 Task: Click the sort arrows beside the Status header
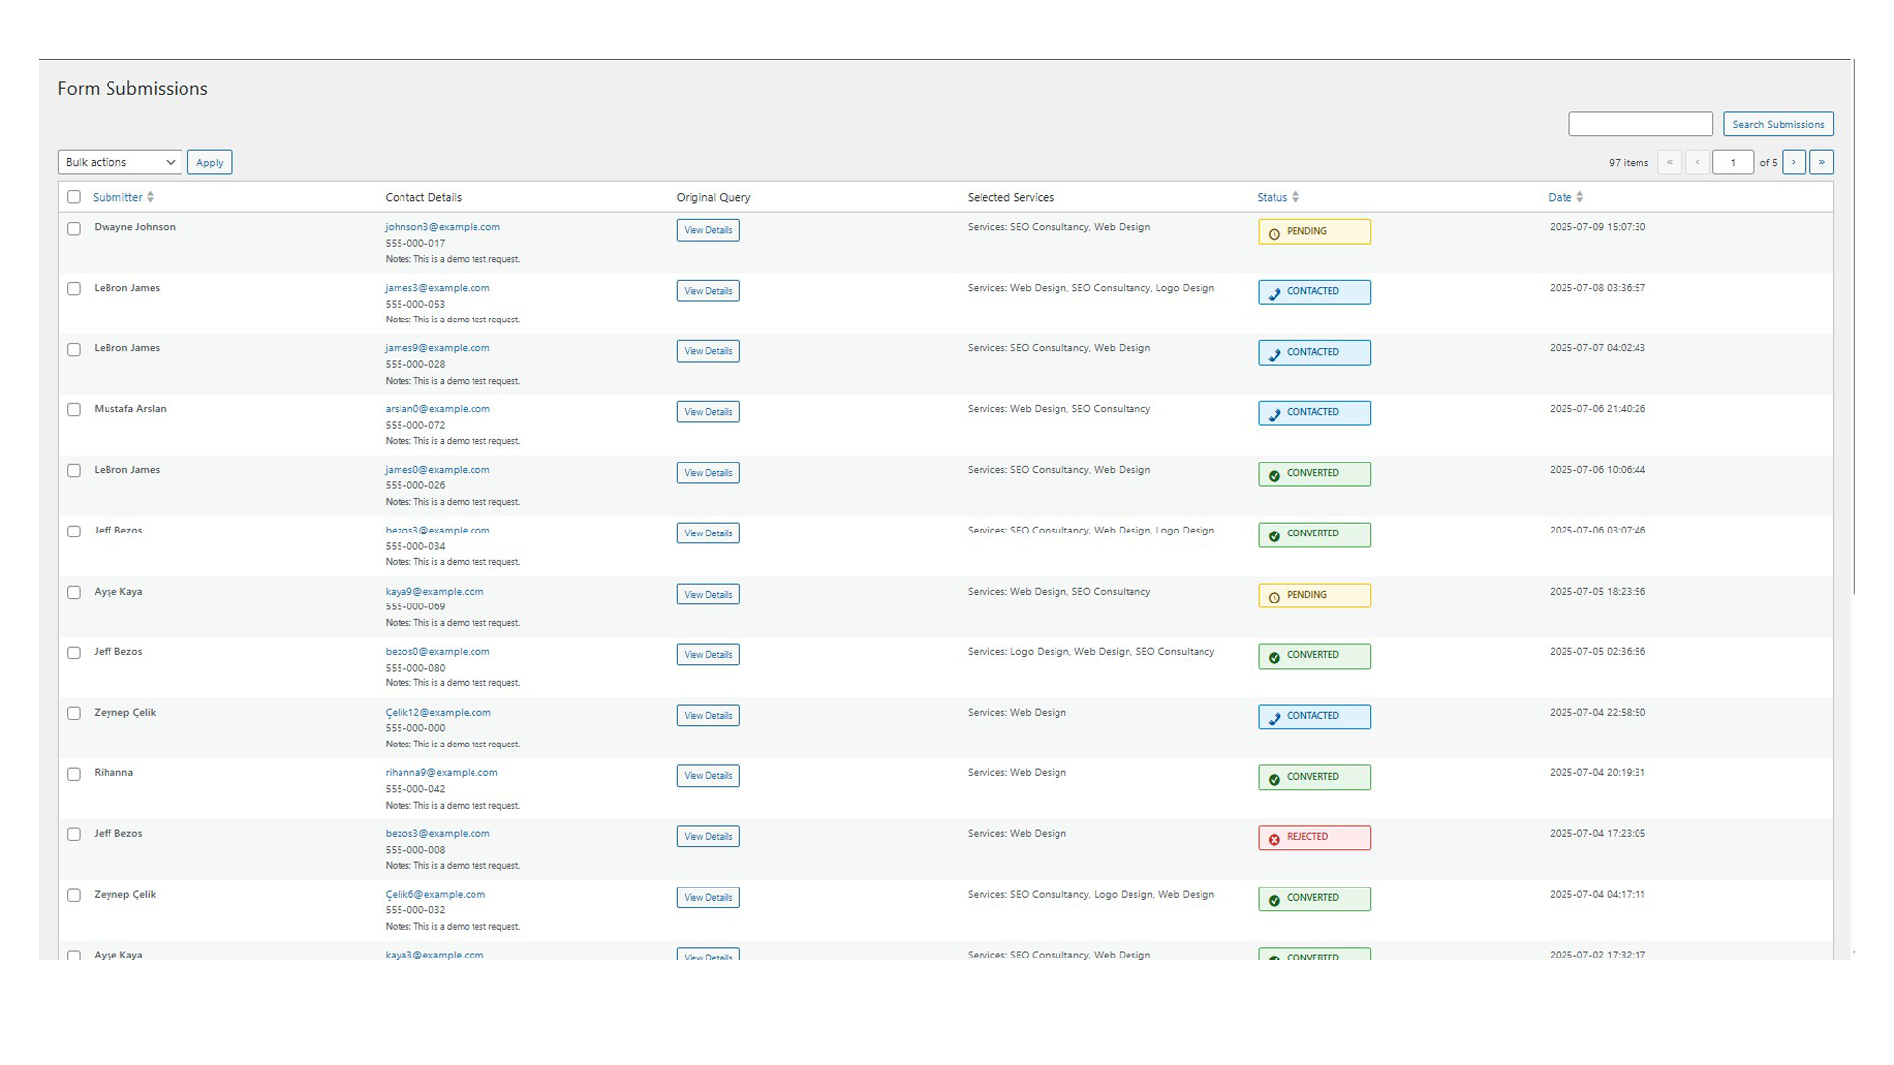(x=1296, y=197)
